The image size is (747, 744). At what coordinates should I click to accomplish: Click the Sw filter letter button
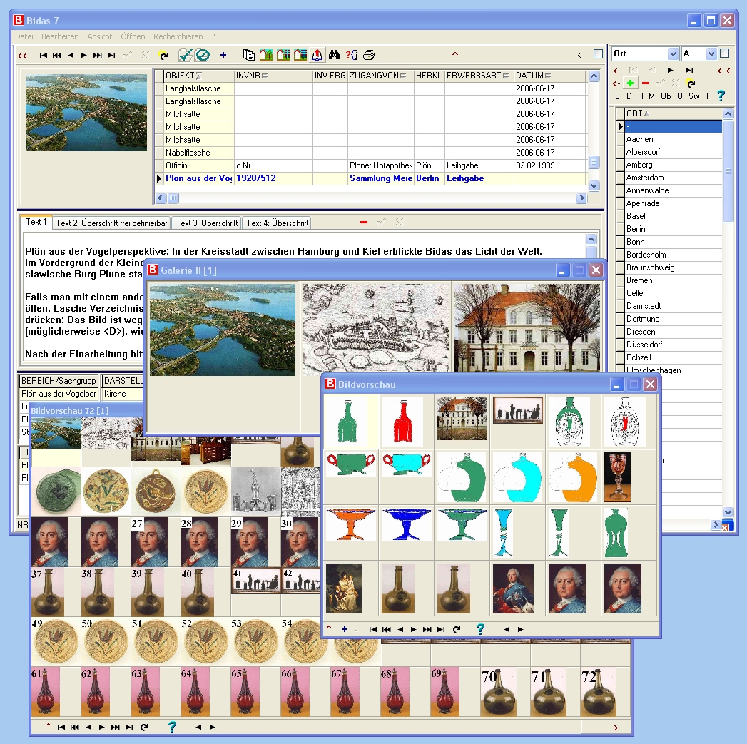point(693,96)
